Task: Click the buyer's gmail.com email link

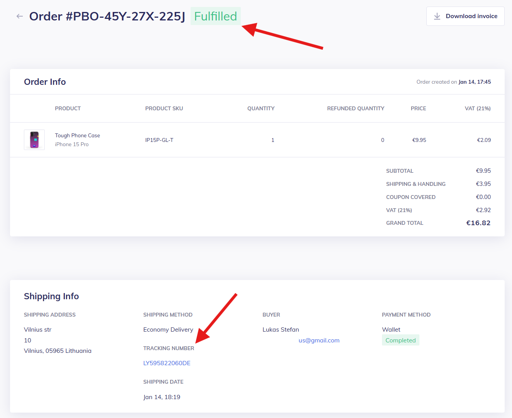Action: [319, 340]
